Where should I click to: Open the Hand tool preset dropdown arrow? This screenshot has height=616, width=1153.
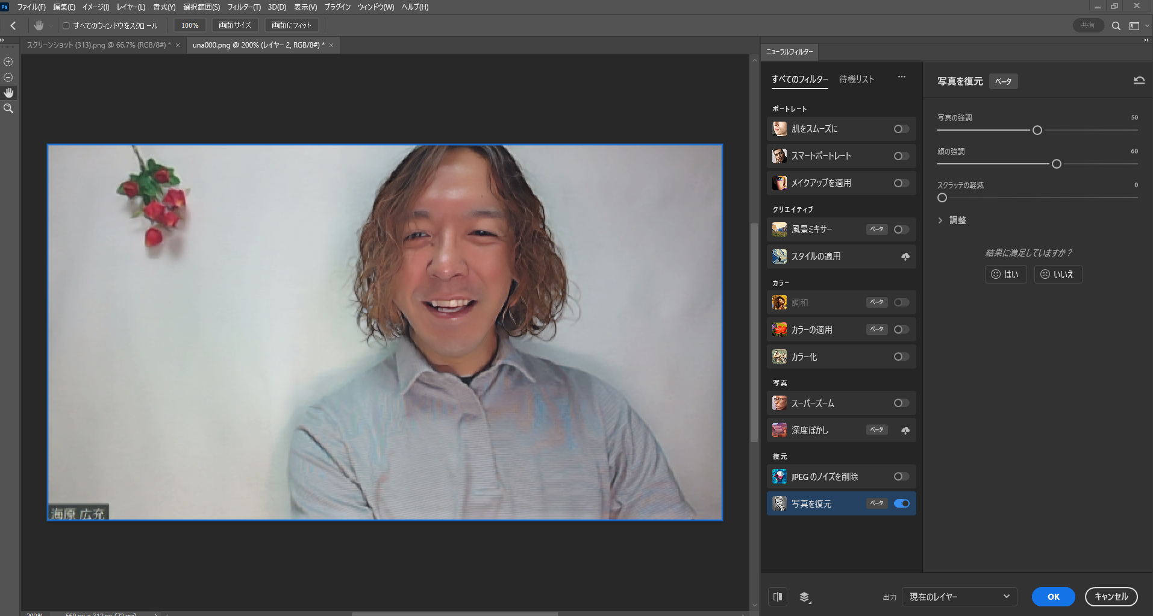click(51, 26)
